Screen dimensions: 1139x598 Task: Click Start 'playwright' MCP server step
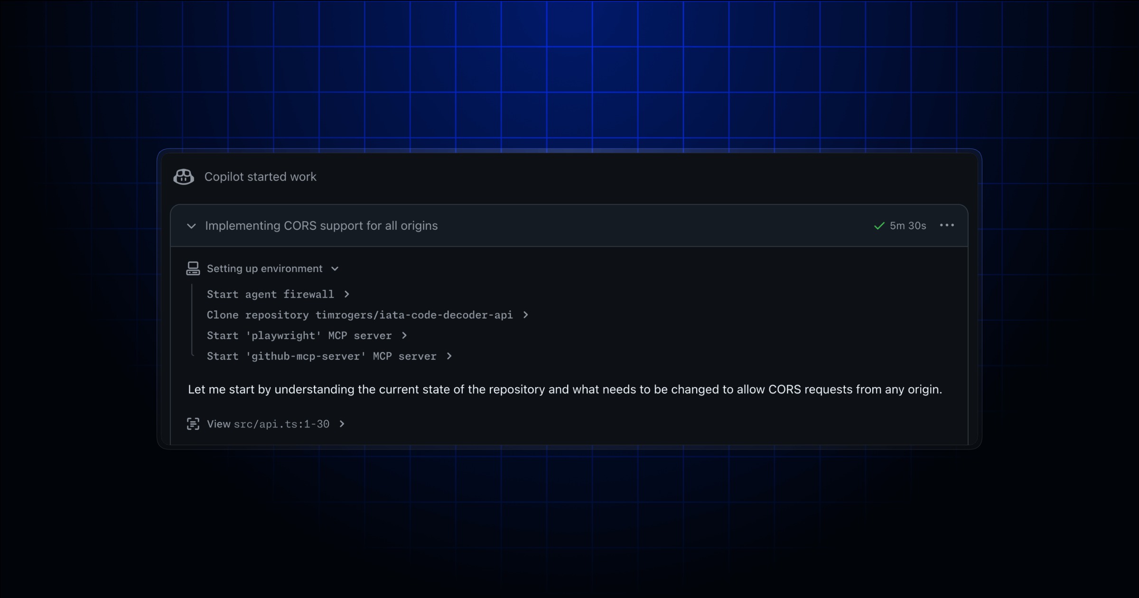pyautogui.click(x=299, y=336)
